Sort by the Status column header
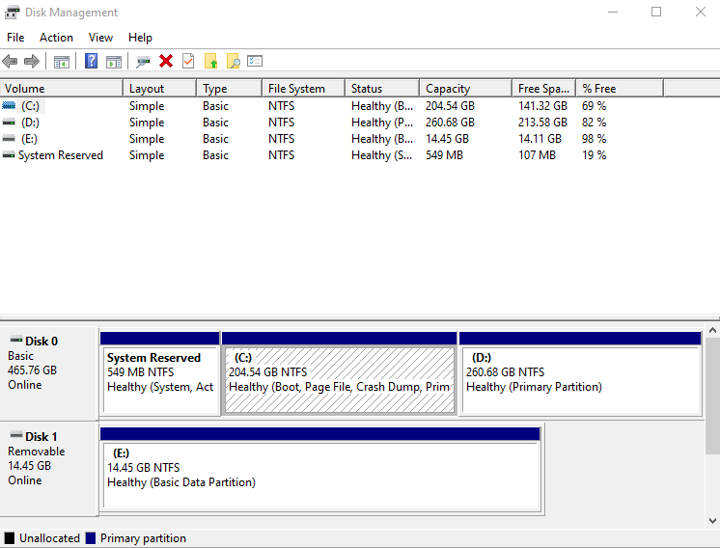Screen dimensions: 720x548 pyautogui.click(x=382, y=88)
